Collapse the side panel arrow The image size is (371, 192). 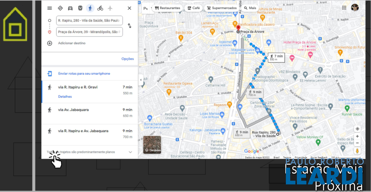141,80
